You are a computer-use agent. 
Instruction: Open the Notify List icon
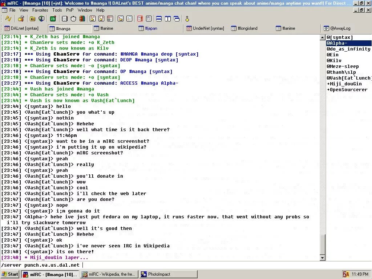click(x=140, y=19)
